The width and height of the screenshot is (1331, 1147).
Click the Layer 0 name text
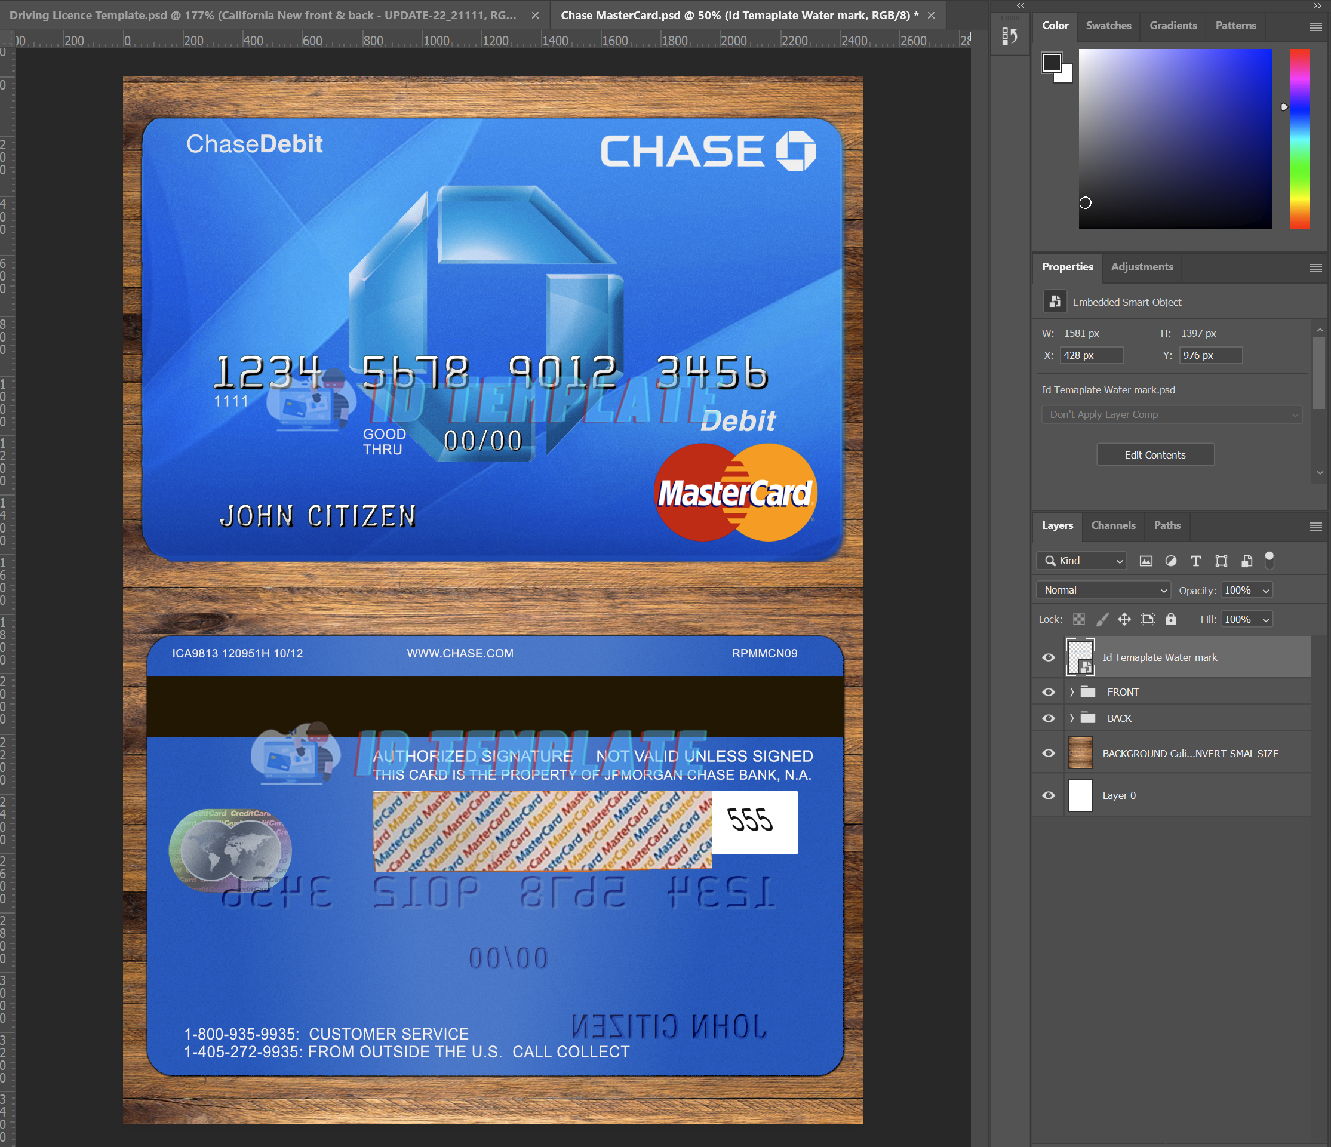coord(1119,795)
